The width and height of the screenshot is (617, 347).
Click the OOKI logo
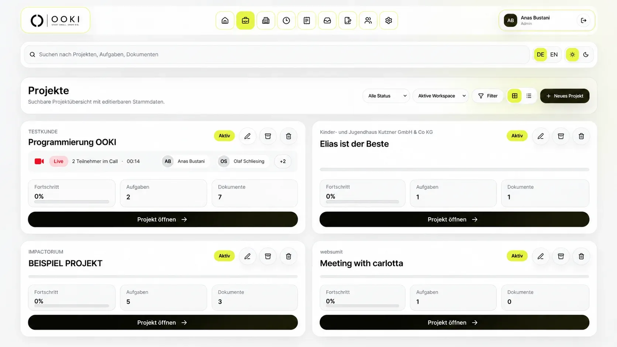point(55,20)
